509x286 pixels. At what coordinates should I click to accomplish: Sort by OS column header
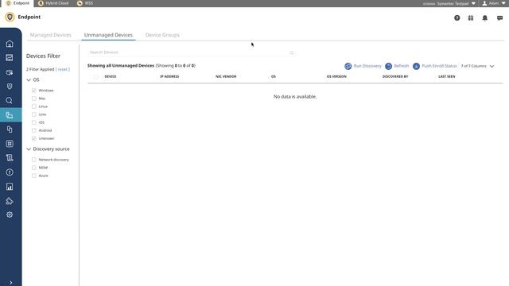click(x=274, y=77)
